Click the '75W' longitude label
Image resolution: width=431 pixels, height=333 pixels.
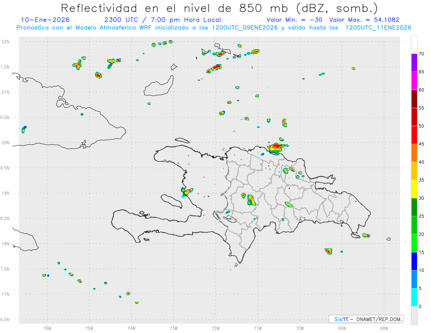point(89,328)
